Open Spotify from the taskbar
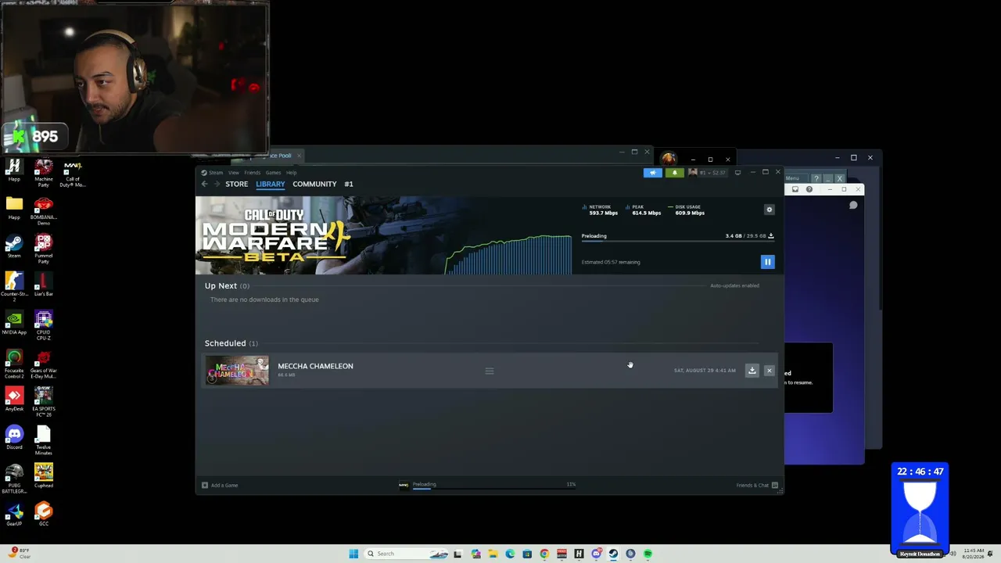 (648, 554)
